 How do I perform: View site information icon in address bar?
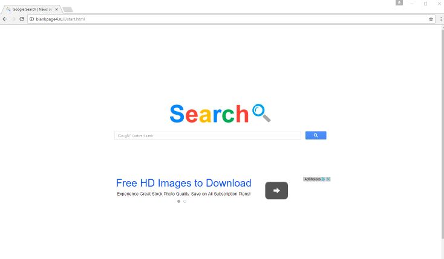click(x=31, y=19)
